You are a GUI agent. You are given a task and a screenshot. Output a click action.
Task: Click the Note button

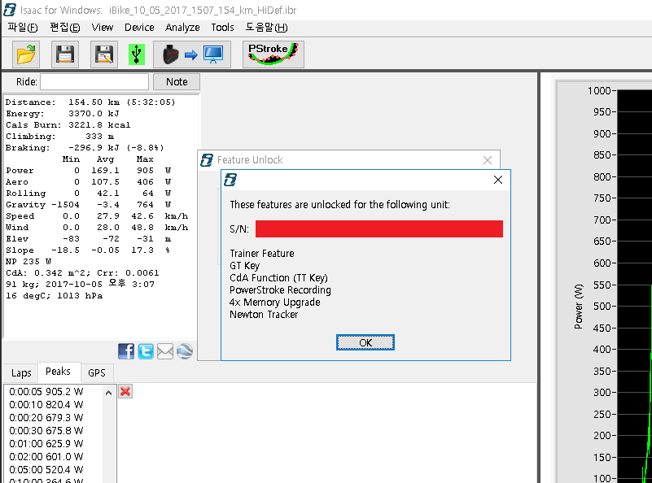(x=177, y=82)
